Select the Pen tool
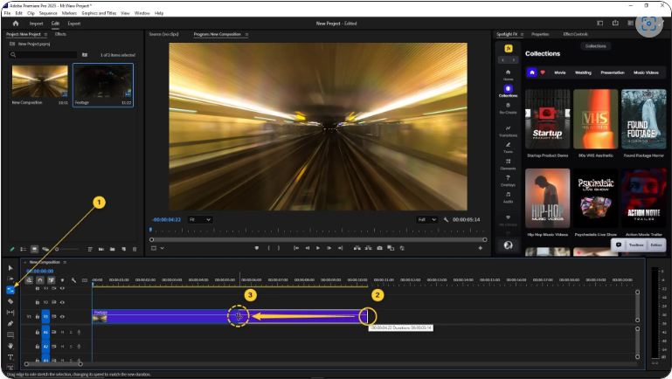This screenshot has height=379, width=672. pos(10,324)
